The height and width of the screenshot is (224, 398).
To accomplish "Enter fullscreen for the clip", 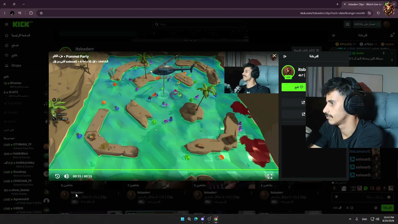I will click(270, 176).
